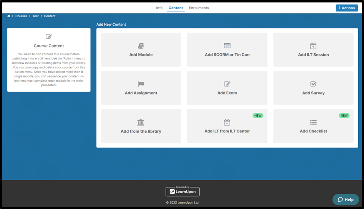364x209 pixels.
Task: Click the Add Module book icon
Action: point(141,46)
